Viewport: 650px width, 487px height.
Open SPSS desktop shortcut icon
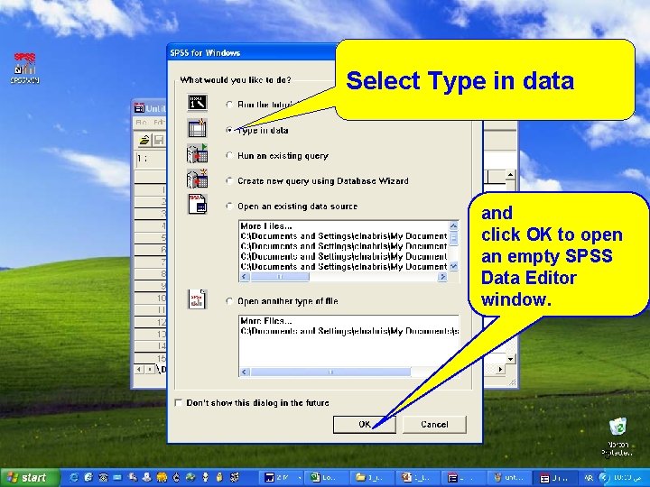coord(25,69)
